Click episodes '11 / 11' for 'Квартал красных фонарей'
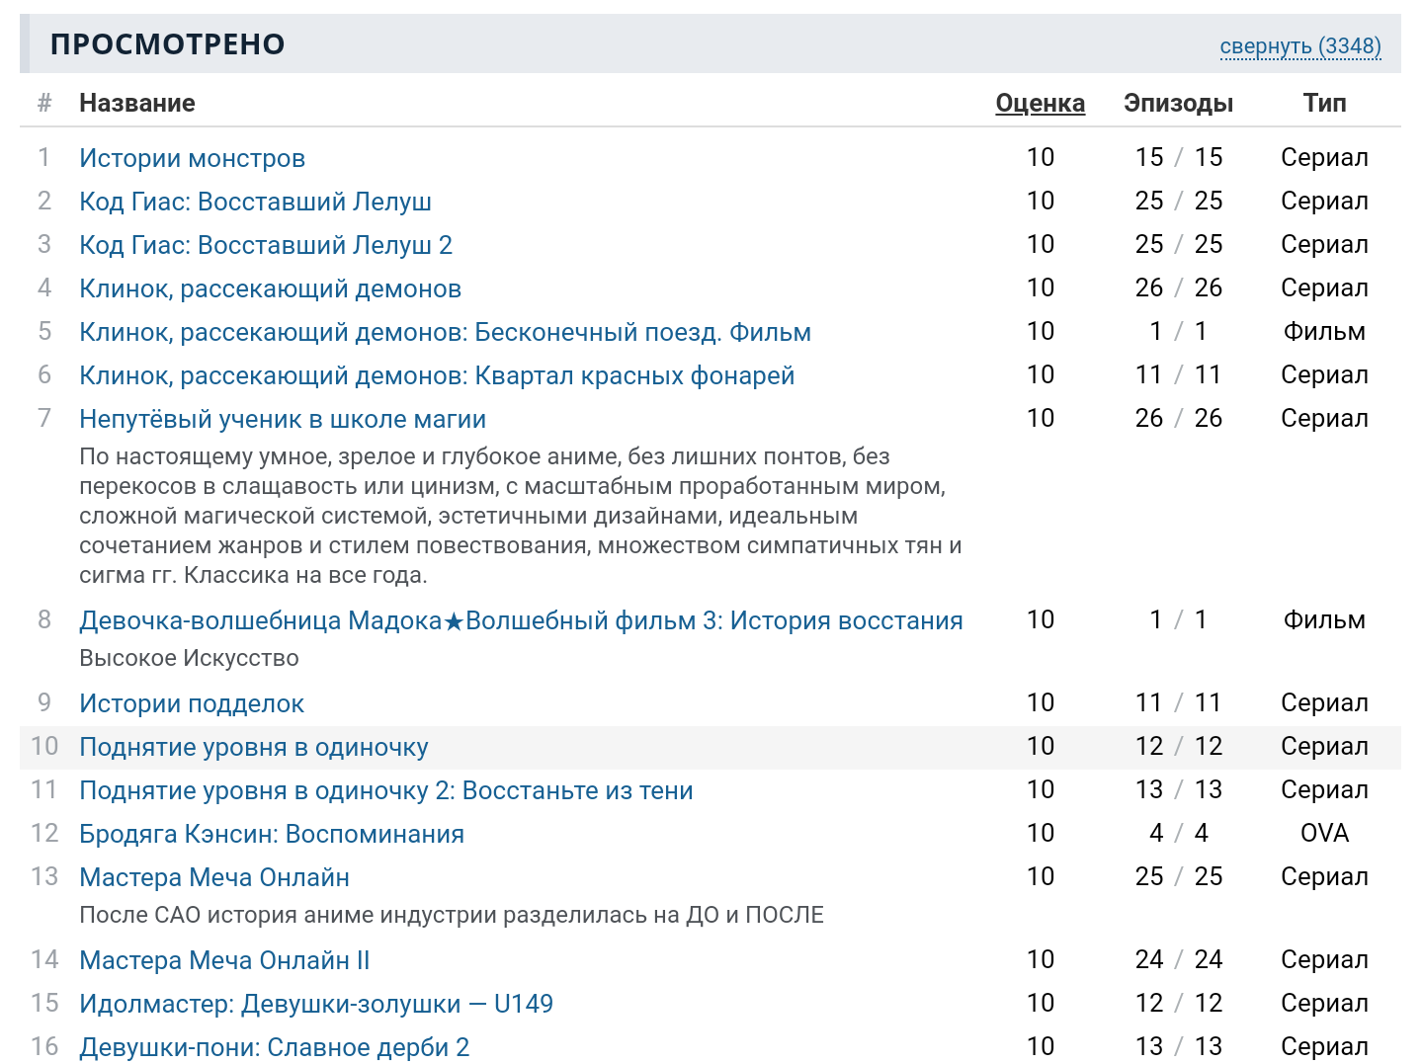 point(1178,374)
